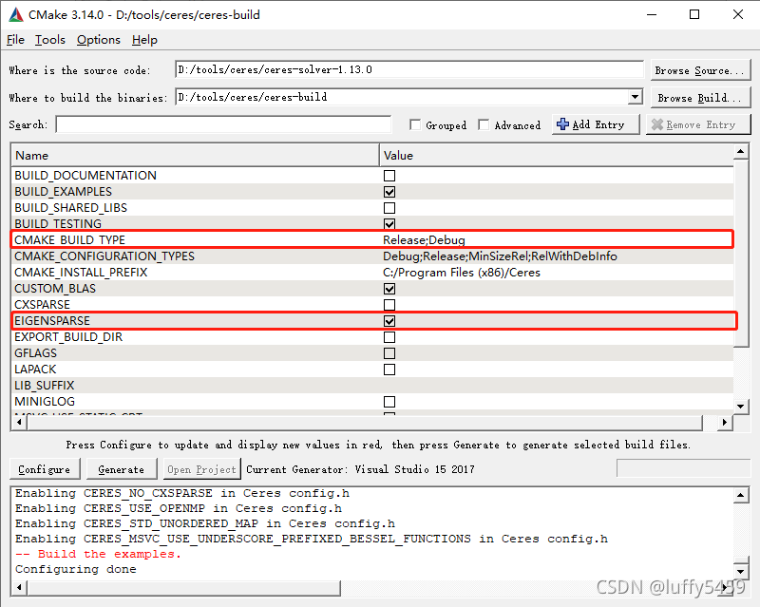Uncheck the BUILD_TESTING checkbox
760x607 pixels.
(389, 223)
